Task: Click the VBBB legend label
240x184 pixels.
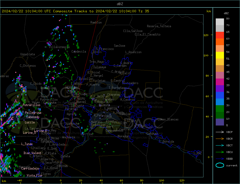Action: (229, 159)
